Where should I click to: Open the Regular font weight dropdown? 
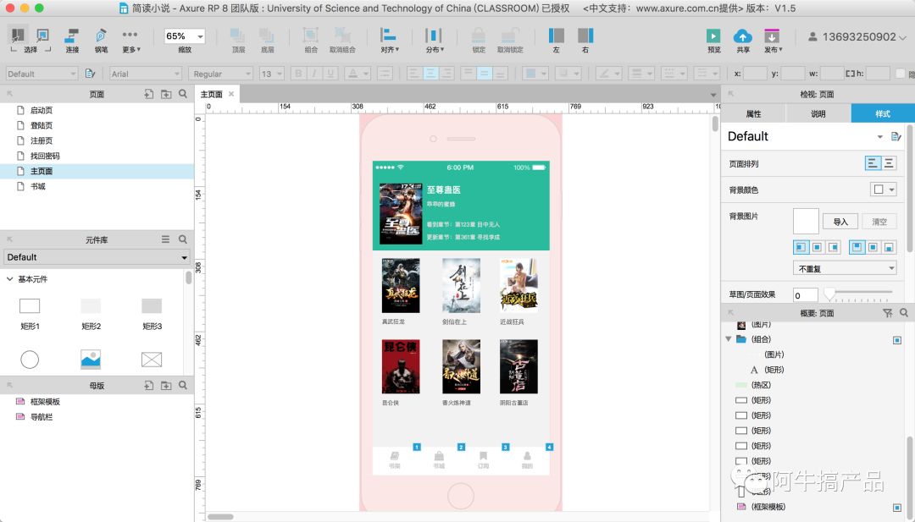point(220,74)
